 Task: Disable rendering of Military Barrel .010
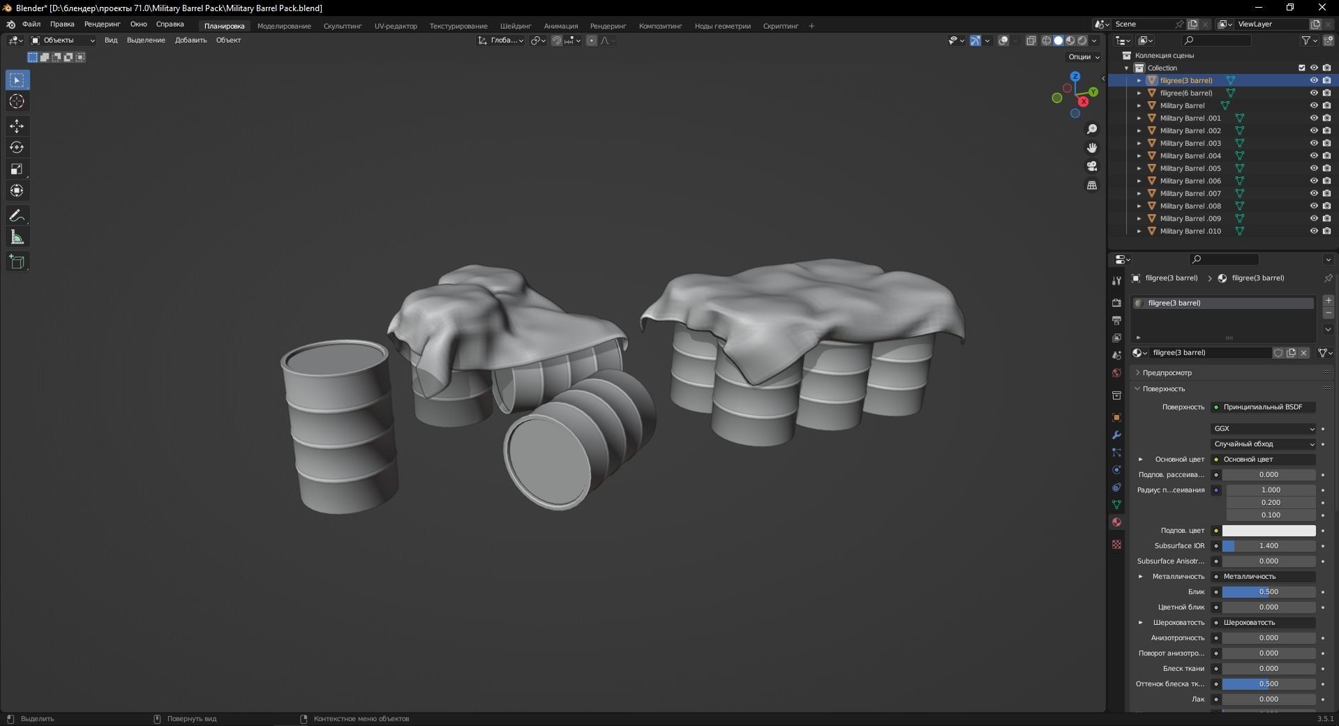coord(1326,232)
